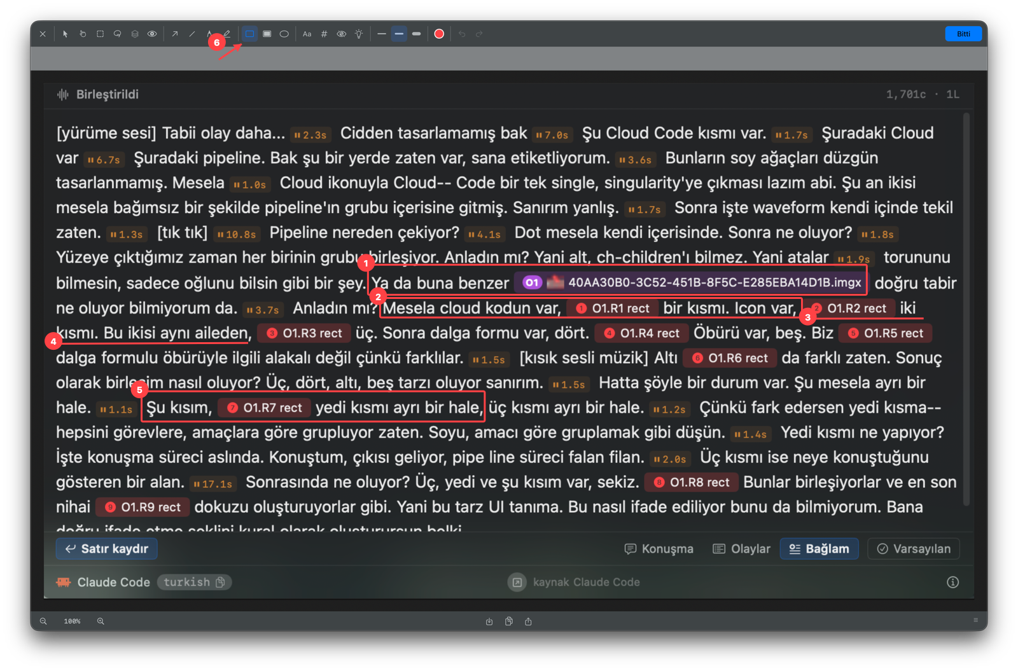Click the 1,701c · 1L character count

[x=923, y=95]
